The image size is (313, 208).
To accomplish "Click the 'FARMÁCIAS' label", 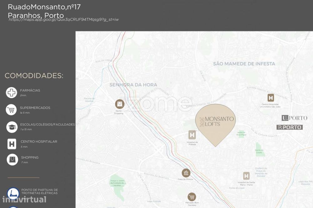I will [x=30, y=91].
